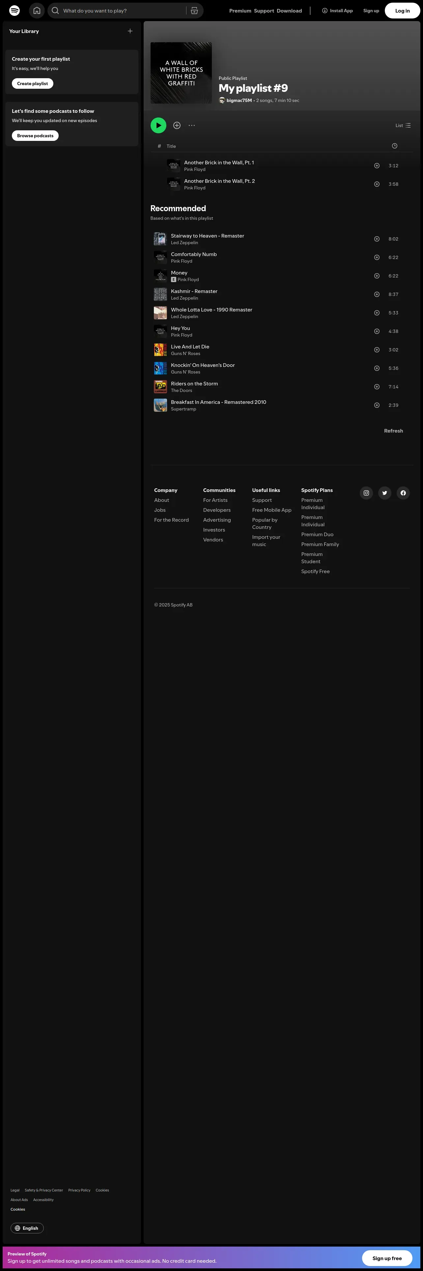The image size is (423, 1271).
Task: Add Another Brick in the Wall, Pt. 1 to liked
Action: 377,166
